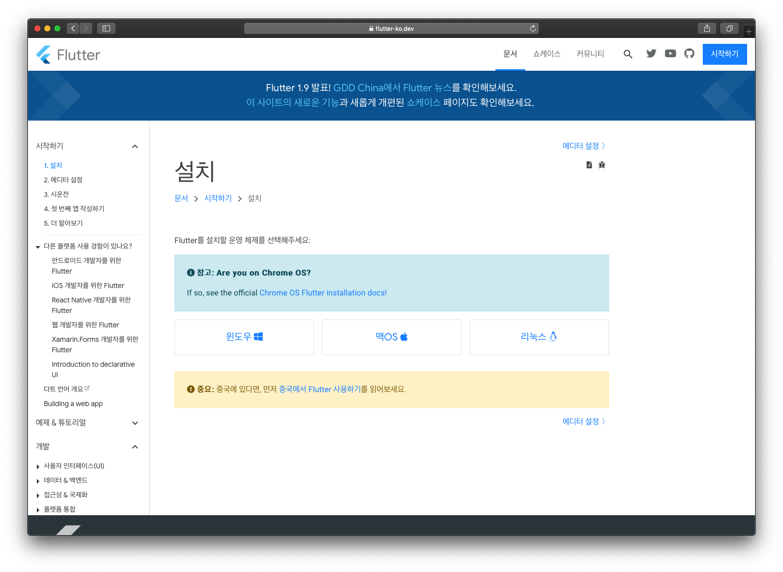
Task: Expand 데이터 & 백엔드 tree item
Action: tap(38, 481)
